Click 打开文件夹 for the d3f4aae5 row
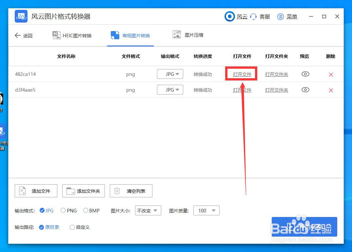Screen dimensions: 352x252 point(276,90)
